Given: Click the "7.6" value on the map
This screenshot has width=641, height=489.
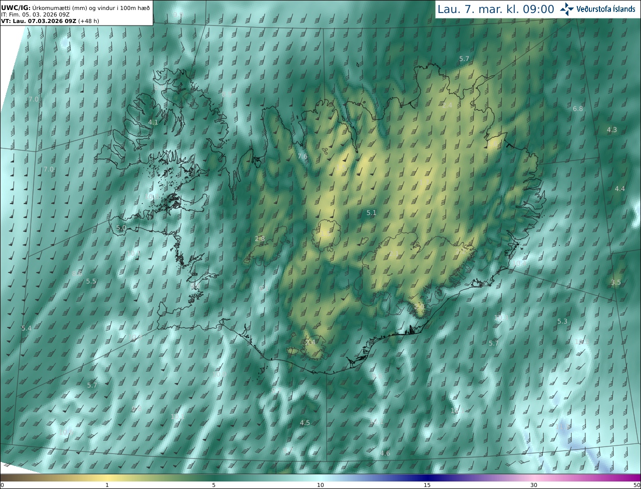Looking at the screenshot, I should pos(302,156).
